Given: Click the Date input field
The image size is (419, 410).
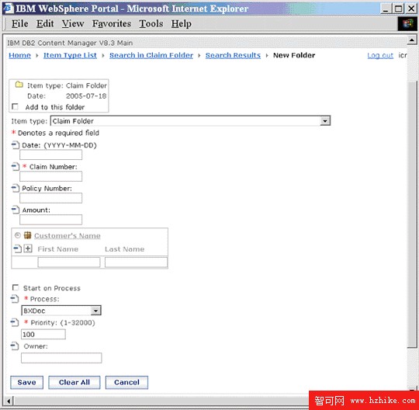Looking at the screenshot, I should (x=50, y=155).
